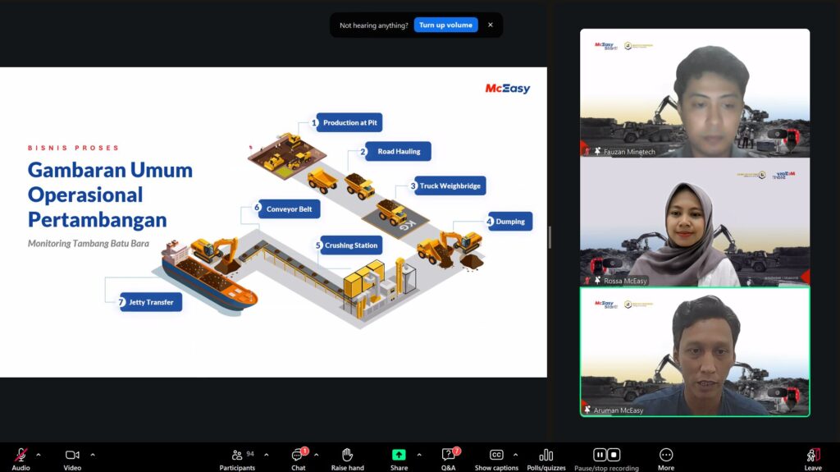The height and width of the screenshot is (472, 840).
Task: Expand the Participants options arrow
Action: click(x=267, y=455)
